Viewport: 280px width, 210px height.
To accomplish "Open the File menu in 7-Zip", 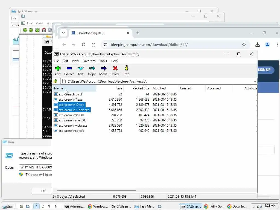I will click(x=56, y=61).
